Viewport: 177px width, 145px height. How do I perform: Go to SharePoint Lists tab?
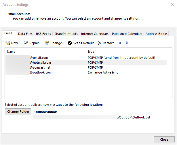coord(66,34)
